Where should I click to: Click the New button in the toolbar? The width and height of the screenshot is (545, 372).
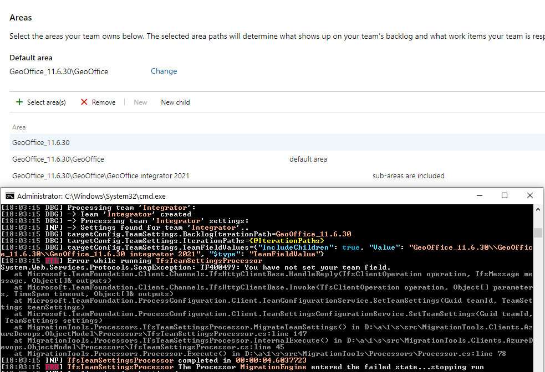(x=140, y=102)
